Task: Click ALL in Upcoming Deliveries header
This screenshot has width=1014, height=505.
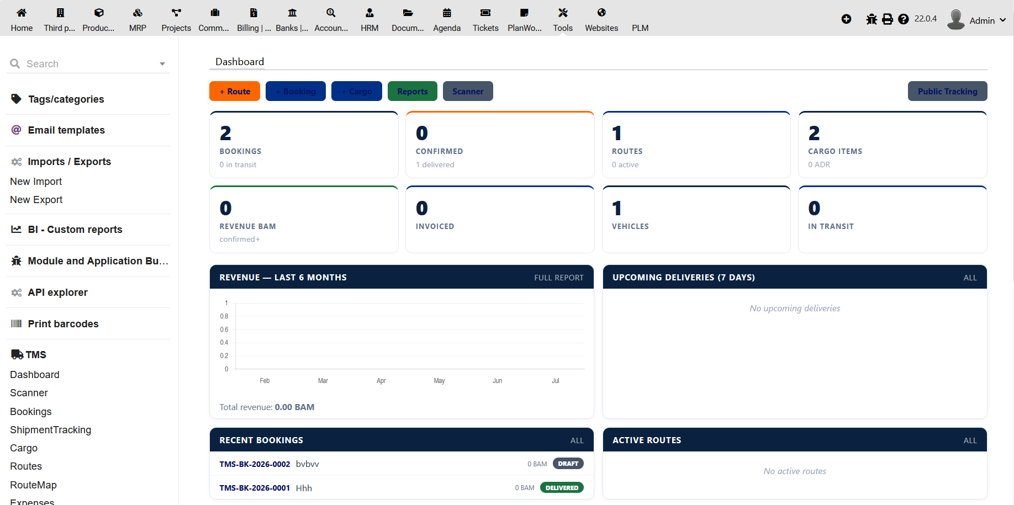Action: pos(970,278)
